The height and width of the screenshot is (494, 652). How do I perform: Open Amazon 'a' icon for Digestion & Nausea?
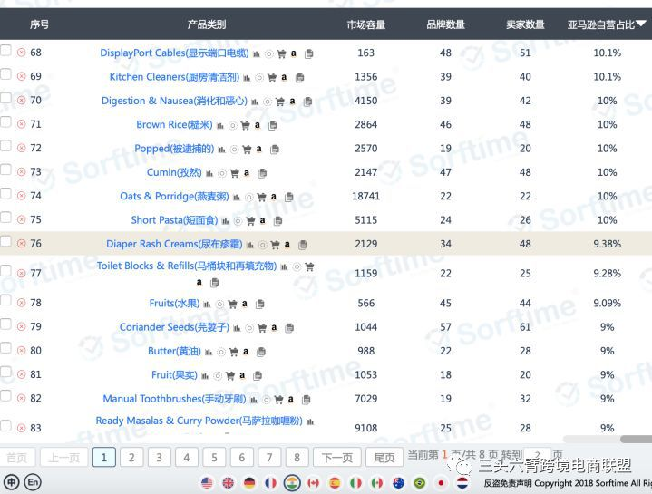[x=292, y=101]
